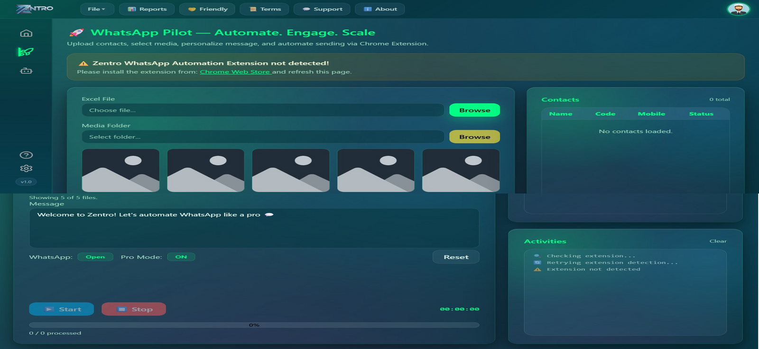Viewport: 759px width, 349px height.
Task: Click the "Retrying extension detection..." activity entry
Action: click(x=612, y=262)
